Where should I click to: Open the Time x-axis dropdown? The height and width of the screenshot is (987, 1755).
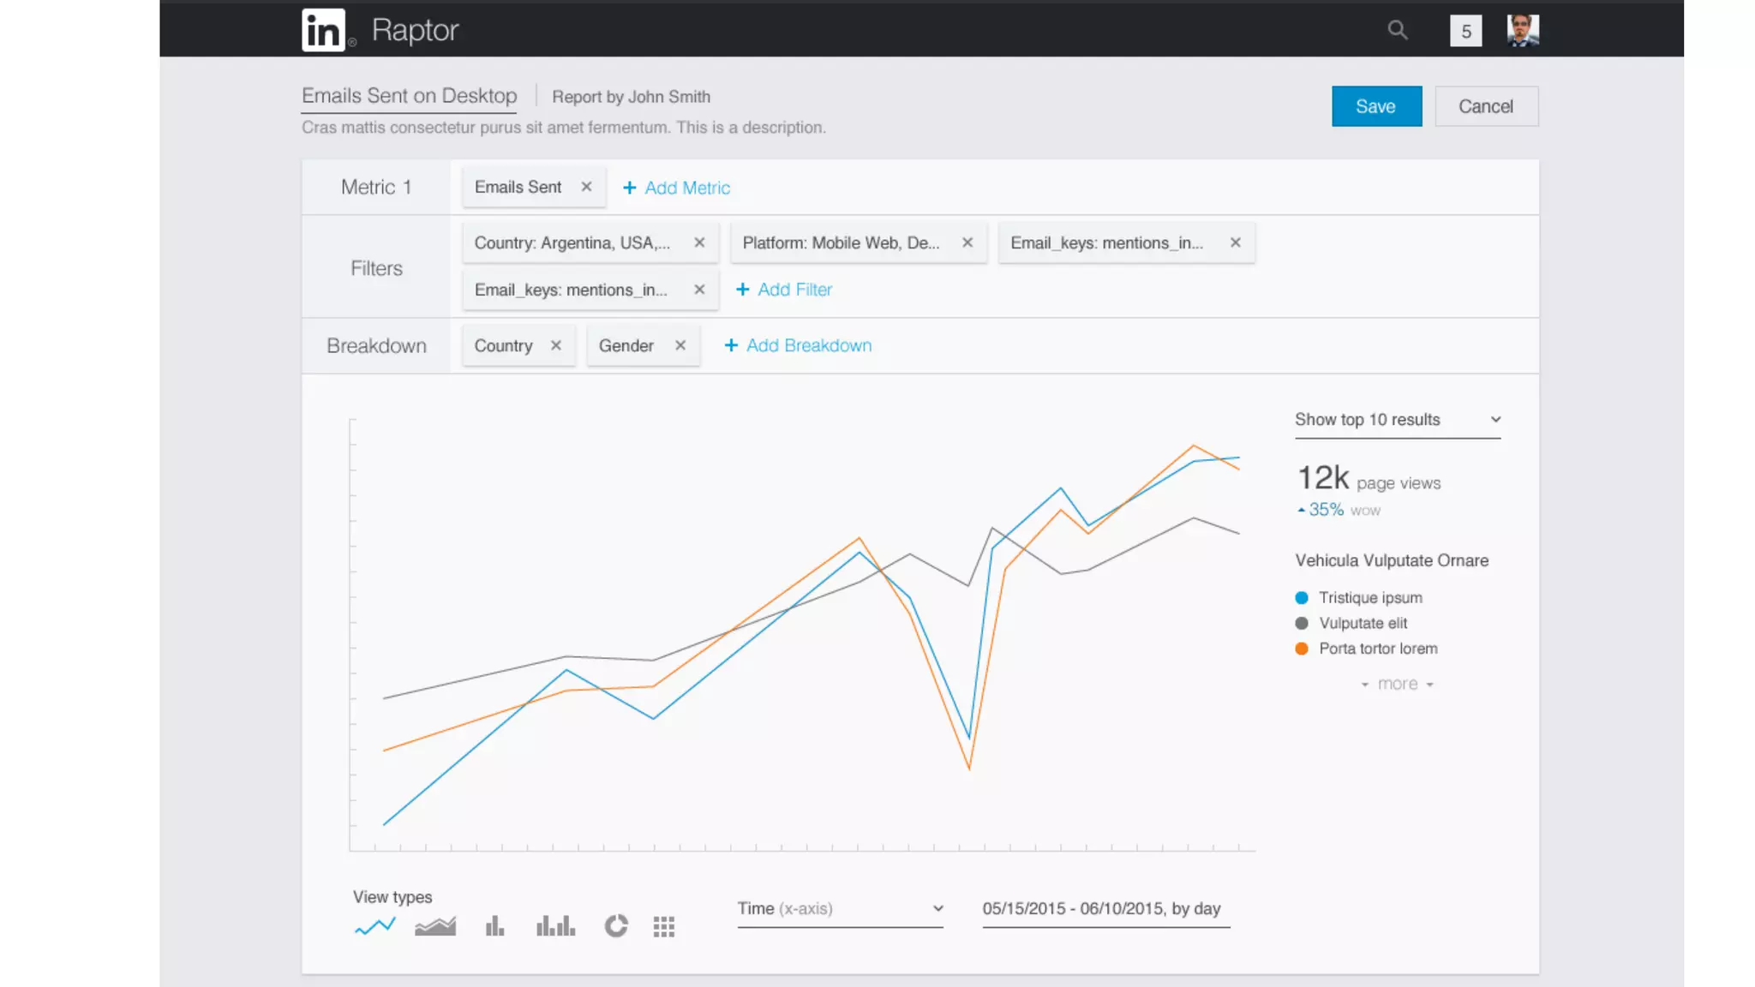(x=840, y=908)
